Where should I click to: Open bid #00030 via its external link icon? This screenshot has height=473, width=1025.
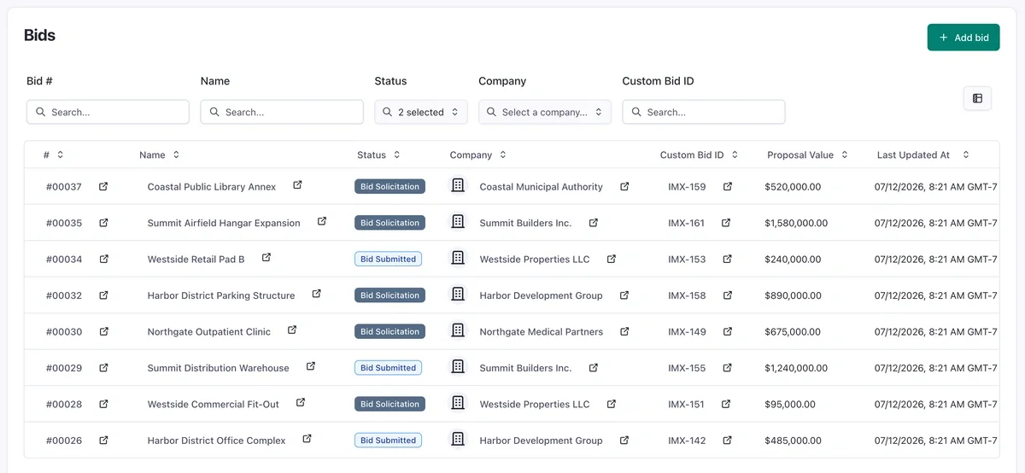[103, 331]
